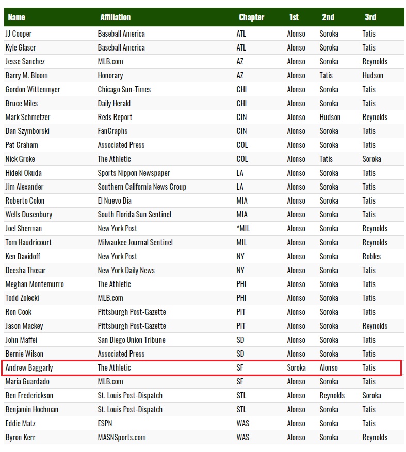Click Robles in Ken Davidoff's row
Viewport: 406px width, 452px height.
(x=371, y=256)
